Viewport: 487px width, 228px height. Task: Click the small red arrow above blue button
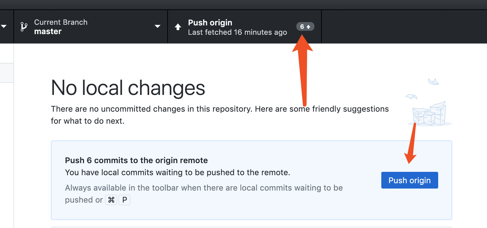412,144
